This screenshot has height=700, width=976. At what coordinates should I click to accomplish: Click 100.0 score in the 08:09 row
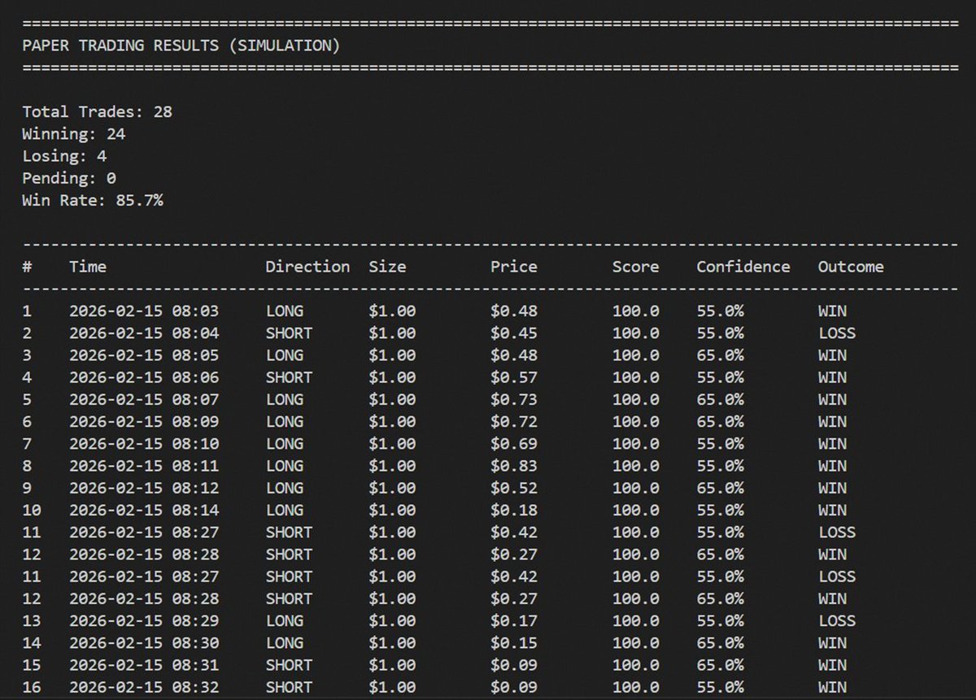click(x=636, y=422)
